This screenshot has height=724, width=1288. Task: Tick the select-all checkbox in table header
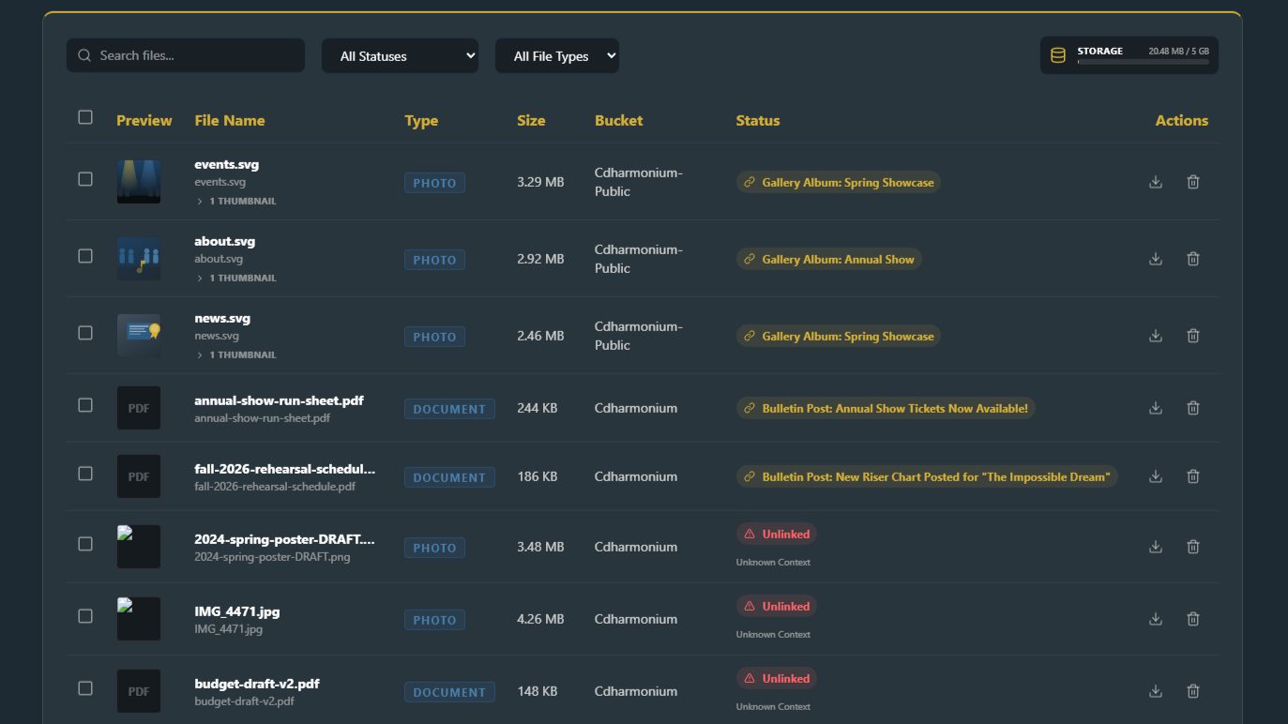tap(85, 117)
